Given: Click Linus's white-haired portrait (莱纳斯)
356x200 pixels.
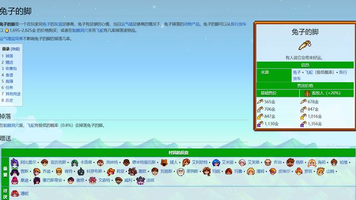Looking at the screenshot, I should pyautogui.click(x=181, y=172).
